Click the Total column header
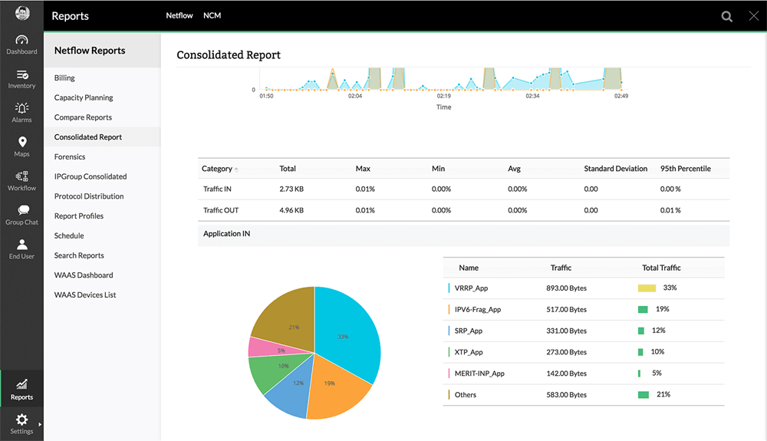Image resolution: width=767 pixels, height=441 pixels. [x=288, y=169]
